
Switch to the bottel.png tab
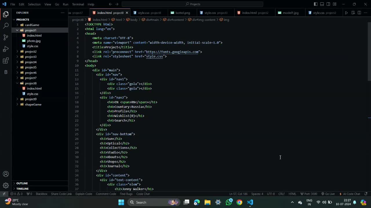[182, 13]
